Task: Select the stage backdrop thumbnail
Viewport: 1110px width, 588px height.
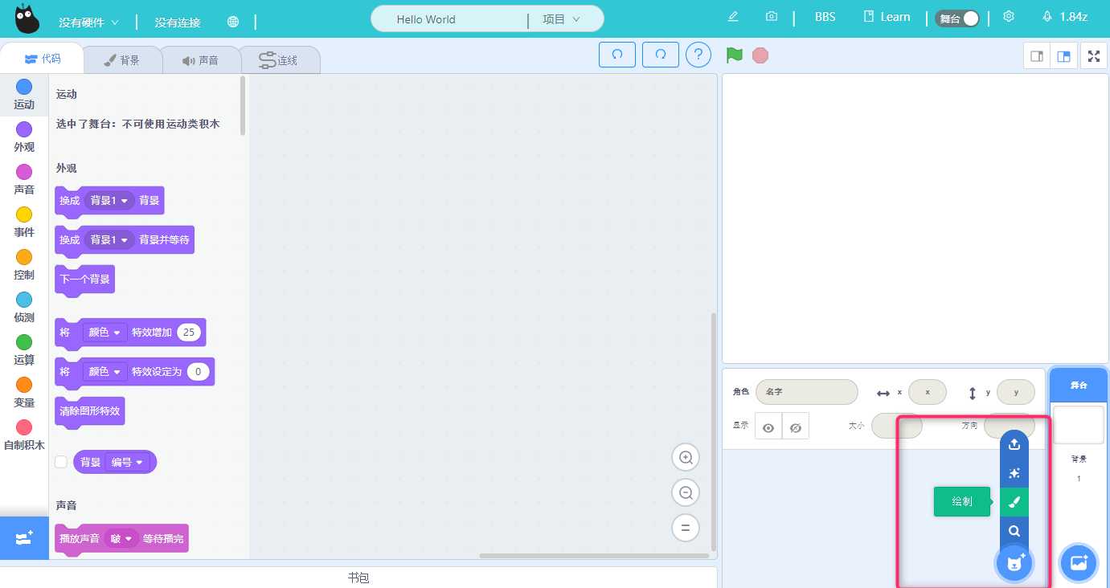Action: pos(1079,424)
